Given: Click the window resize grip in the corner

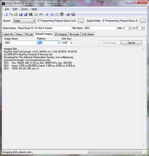Looking at the screenshot, I should tap(145, 152).
